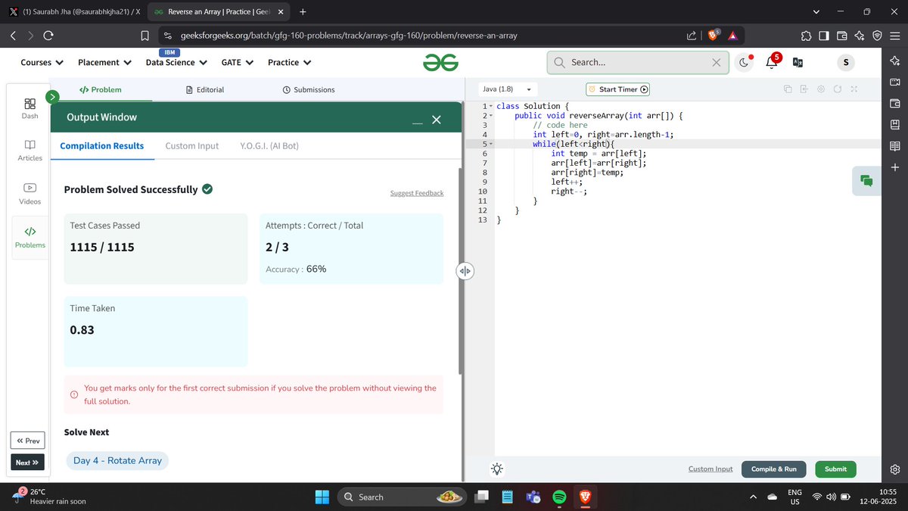
Task: Clear the search box with X
Action: click(716, 63)
